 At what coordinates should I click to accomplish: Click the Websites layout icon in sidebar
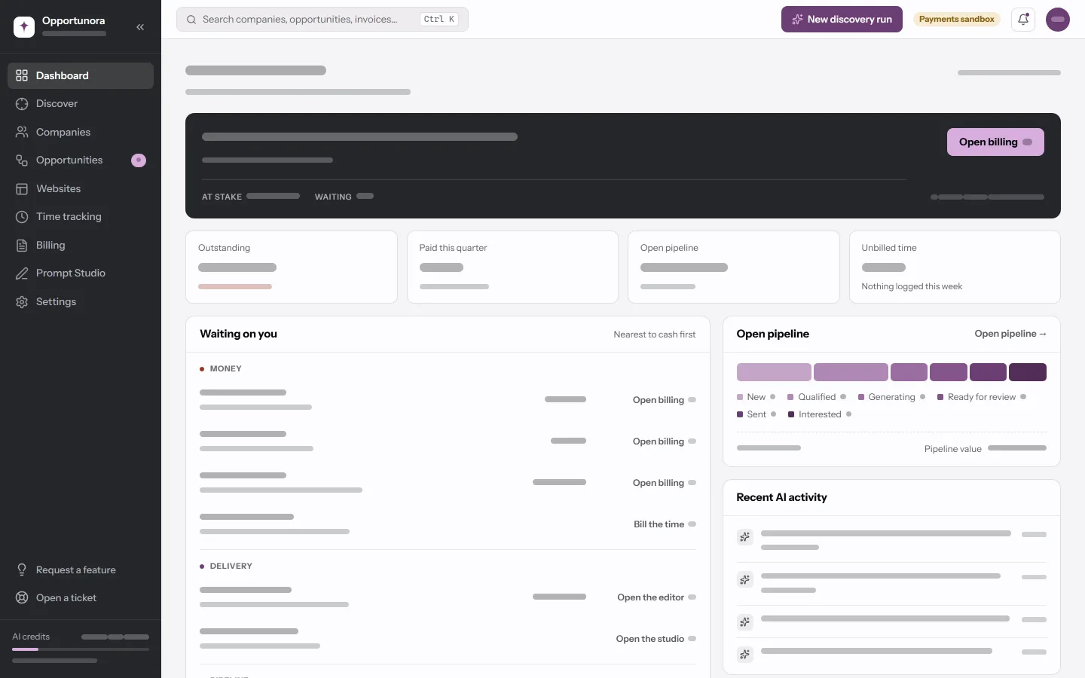click(x=22, y=188)
